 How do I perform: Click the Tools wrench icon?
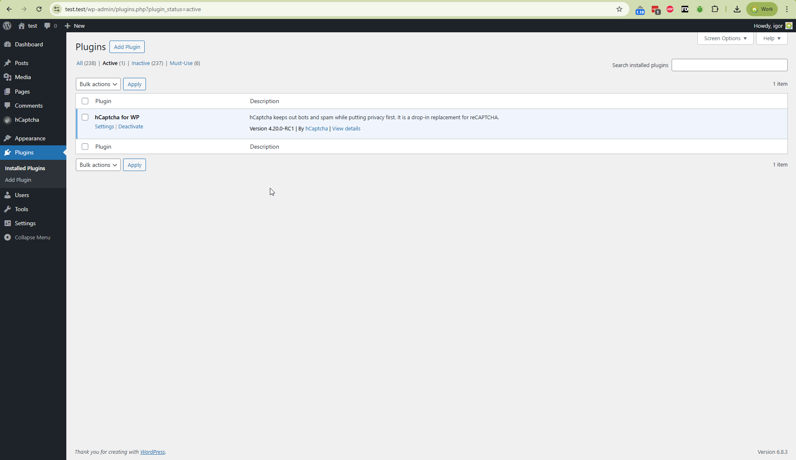pos(7,209)
